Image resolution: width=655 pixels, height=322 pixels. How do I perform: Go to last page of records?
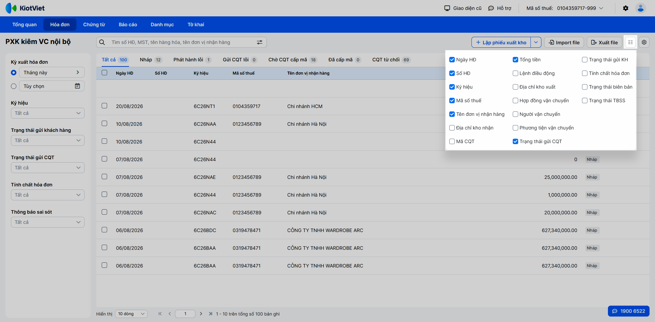click(210, 314)
